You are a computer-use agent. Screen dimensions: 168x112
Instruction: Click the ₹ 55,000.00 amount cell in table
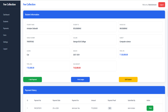(x=94, y=108)
